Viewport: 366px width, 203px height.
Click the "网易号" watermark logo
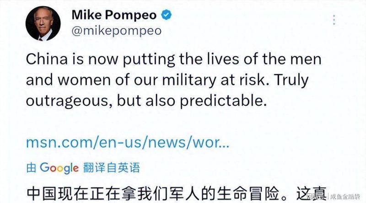click(316, 197)
